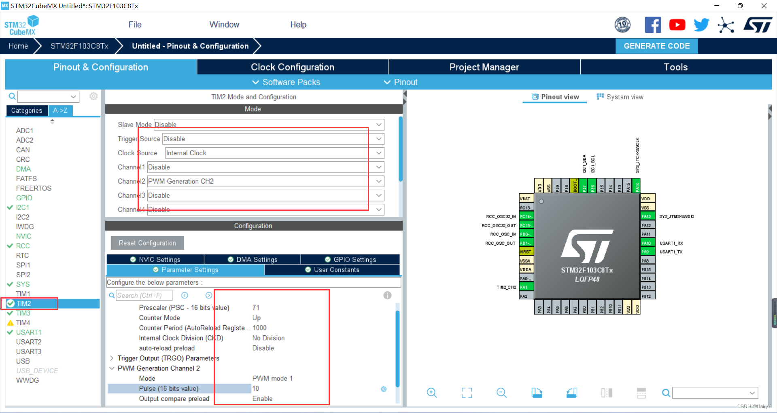Image resolution: width=777 pixels, height=413 pixels.
Task: Click the Mode panel vertical scrollbar
Action: coord(400,149)
